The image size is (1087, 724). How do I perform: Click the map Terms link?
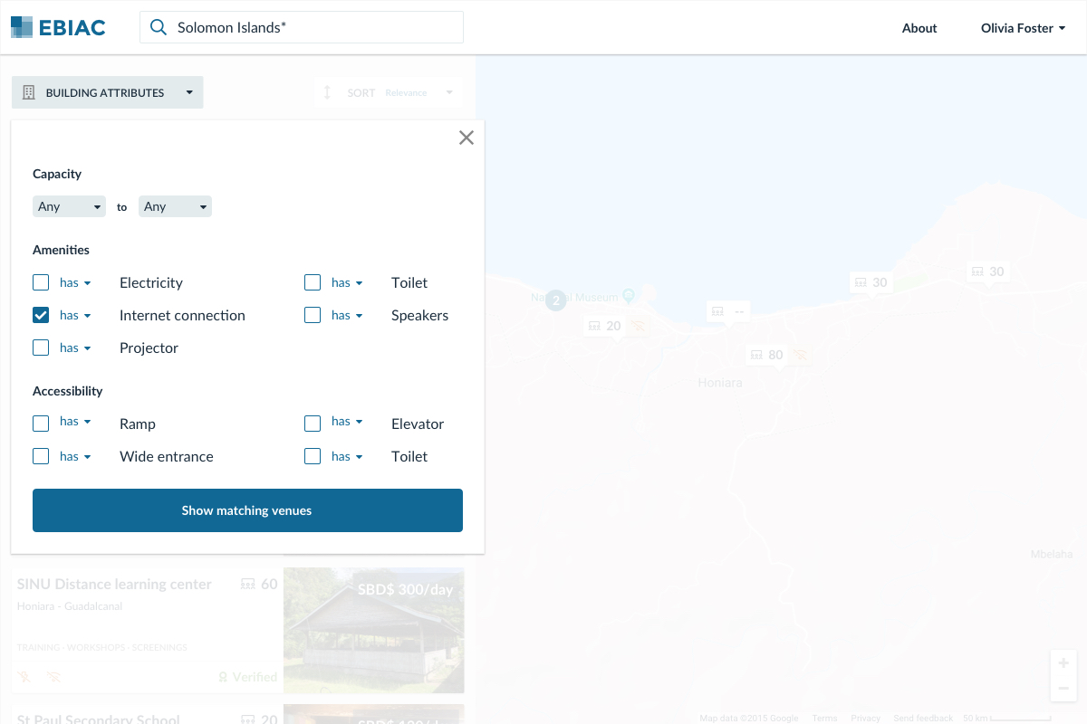[x=824, y=718]
